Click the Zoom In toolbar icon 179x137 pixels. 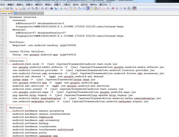(x=61, y=8)
